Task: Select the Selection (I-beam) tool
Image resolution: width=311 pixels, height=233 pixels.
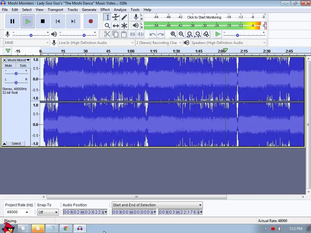Action: 107,17
